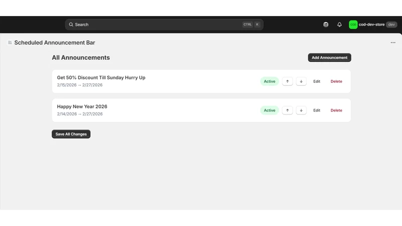Viewport: 402px width, 226px height.
Task: Open the notifications bell
Action: point(339,25)
